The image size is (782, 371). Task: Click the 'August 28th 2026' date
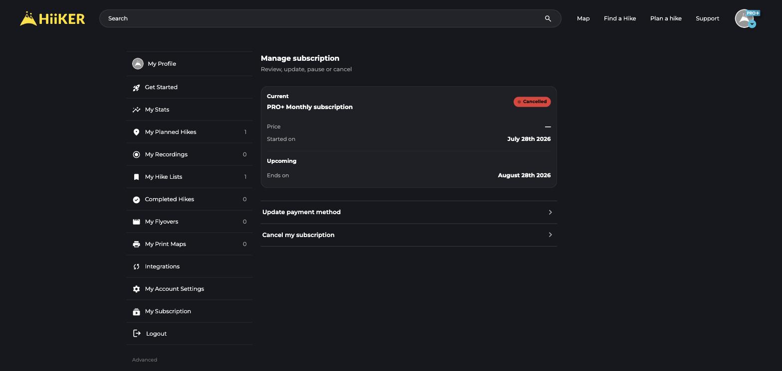(x=524, y=175)
